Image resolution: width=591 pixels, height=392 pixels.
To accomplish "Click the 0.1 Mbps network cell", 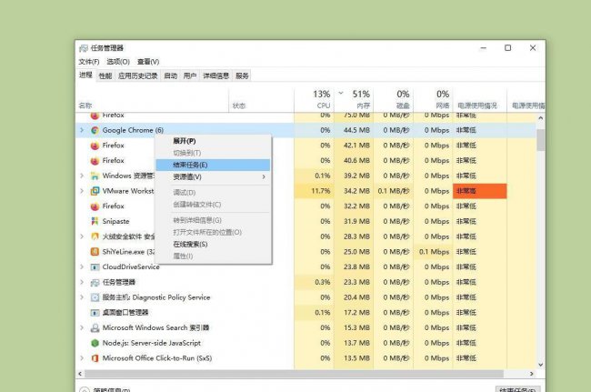I will pyautogui.click(x=433, y=251).
